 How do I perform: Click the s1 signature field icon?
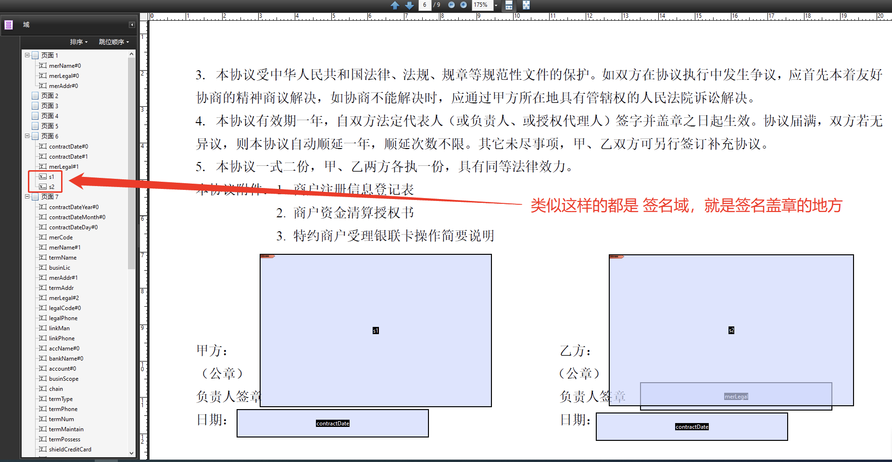click(43, 177)
